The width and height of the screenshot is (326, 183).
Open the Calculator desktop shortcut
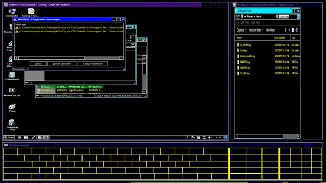pos(12,76)
